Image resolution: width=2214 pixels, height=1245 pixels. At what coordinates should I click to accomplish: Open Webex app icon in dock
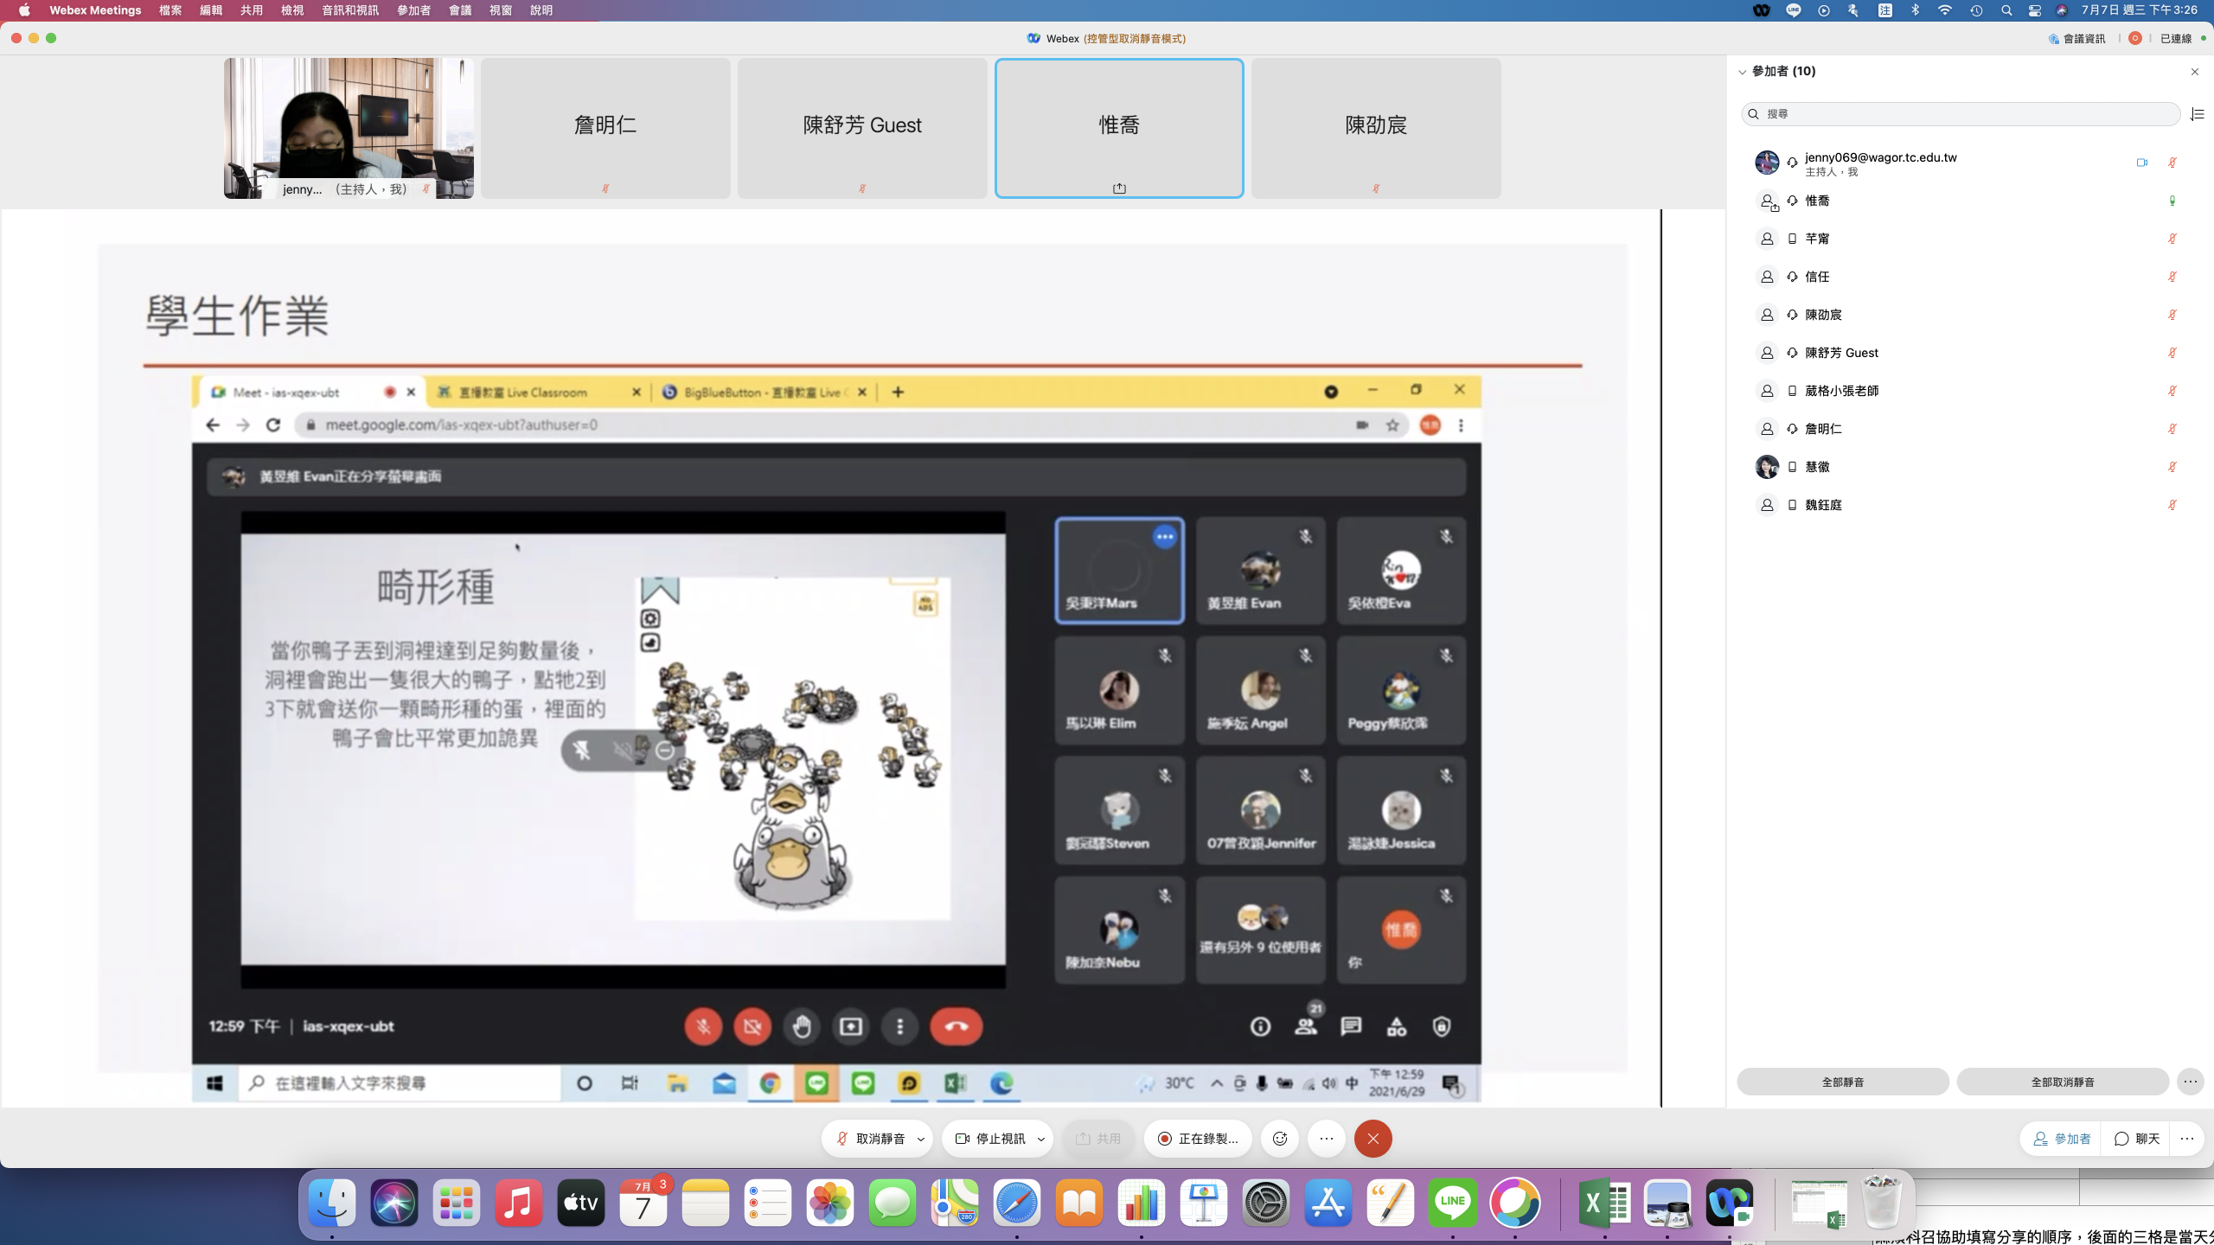click(x=1730, y=1202)
